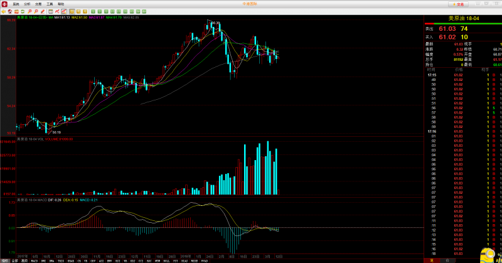Click the 17:15 tick row time

click(432, 75)
